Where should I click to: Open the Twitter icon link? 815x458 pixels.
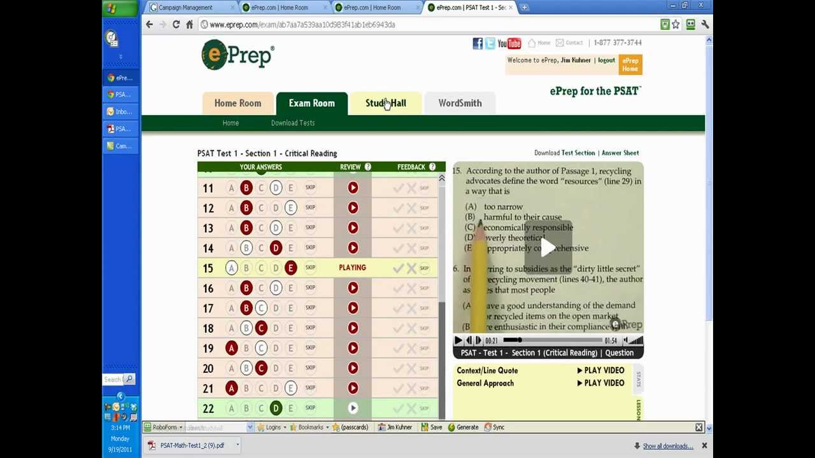490,43
